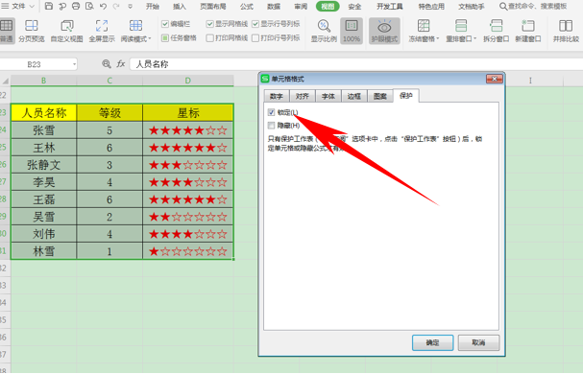Switch to the 字体 tab in dialog
This screenshot has width=583, height=374.
[328, 96]
